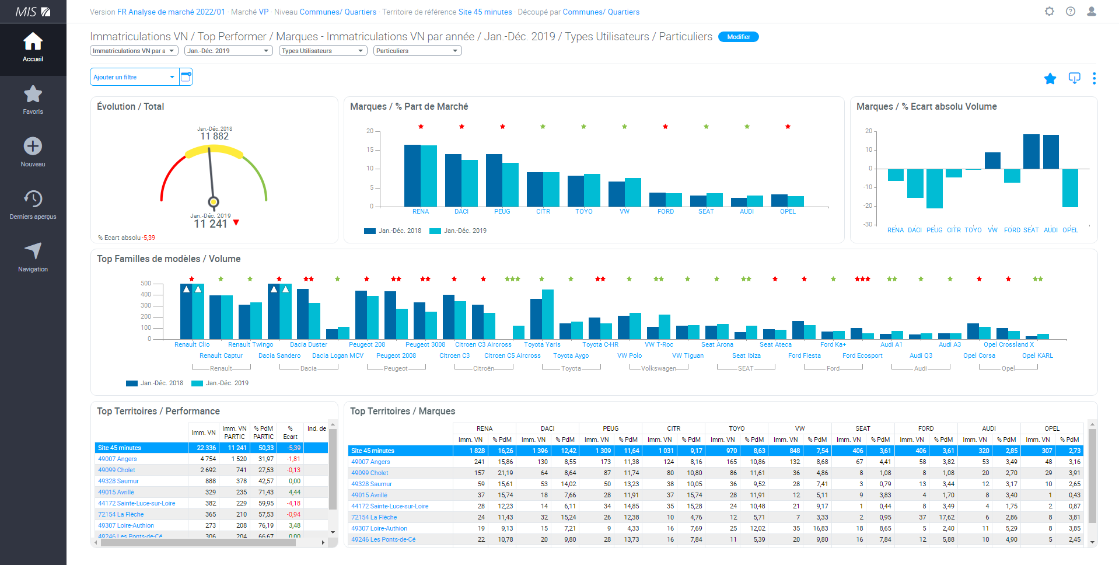The width and height of the screenshot is (1119, 565).
Task: Toggle Jan.-Déc. 2018 legend swatch in Part de Marché
Action: pos(369,231)
